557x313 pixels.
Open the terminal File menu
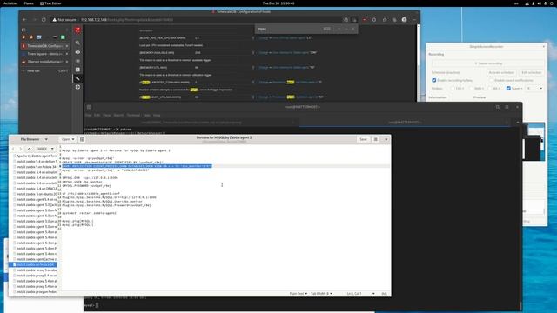tap(88, 116)
